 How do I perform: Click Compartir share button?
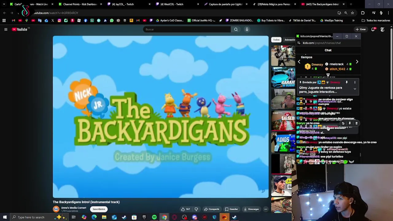coord(212,209)
